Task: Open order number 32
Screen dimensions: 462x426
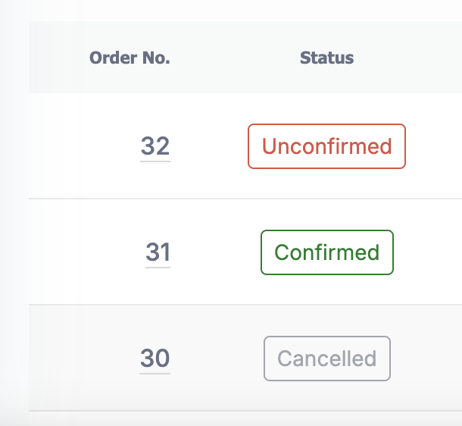Action: pyautogui.click(x=155, y=146)
